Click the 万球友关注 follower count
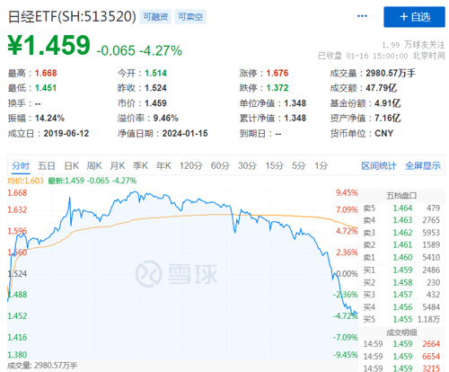The image size is (449, 372). (x=413, y=45)
